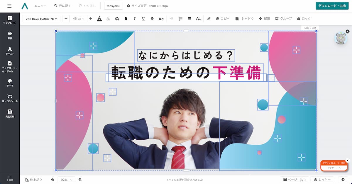Click ロック lock button
This screenshot has width=352, height=184.
coord(304,19)
